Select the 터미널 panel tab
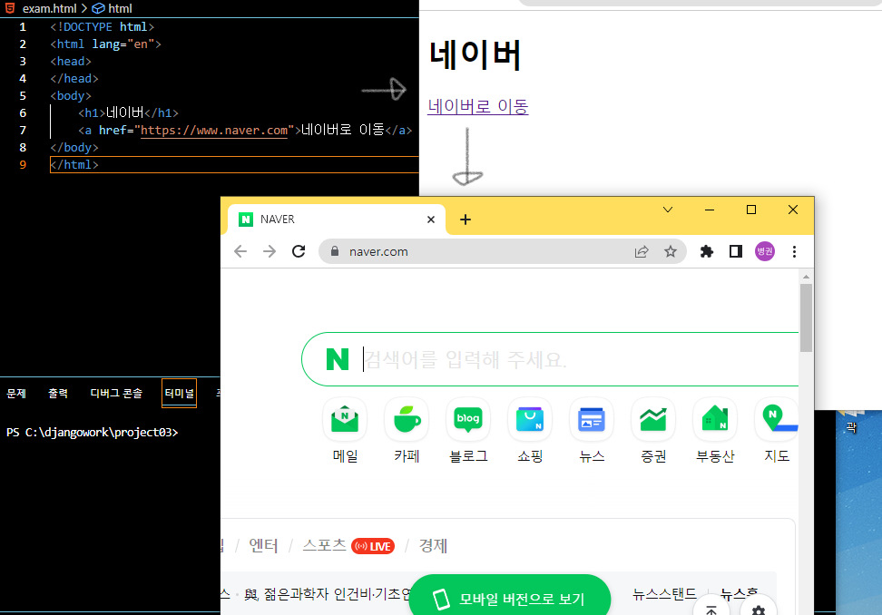The height and width of the screenshot is (615, 882). tap(180, 393)
